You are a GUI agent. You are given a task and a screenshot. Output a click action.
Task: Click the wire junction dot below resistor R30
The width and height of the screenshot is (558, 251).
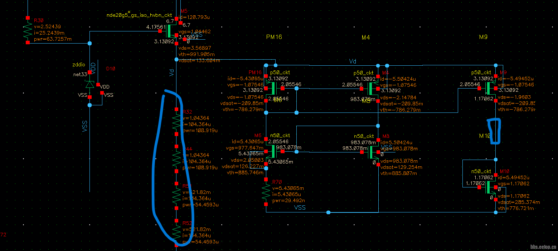(89, 43)
